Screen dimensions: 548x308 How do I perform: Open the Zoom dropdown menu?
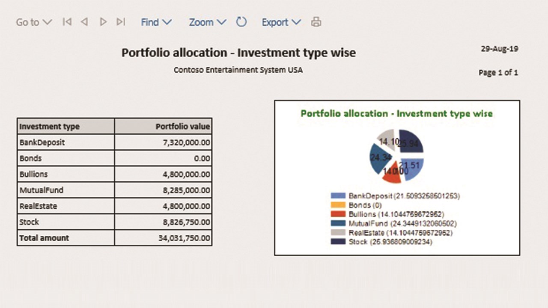pos(208,22)
